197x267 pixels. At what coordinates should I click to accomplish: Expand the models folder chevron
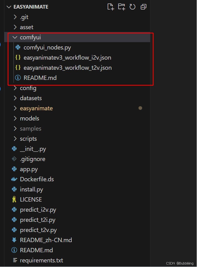tap(15, 118)
